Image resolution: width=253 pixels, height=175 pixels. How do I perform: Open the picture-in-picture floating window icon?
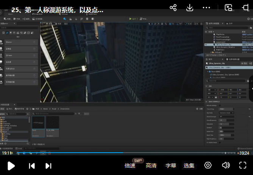228,8
